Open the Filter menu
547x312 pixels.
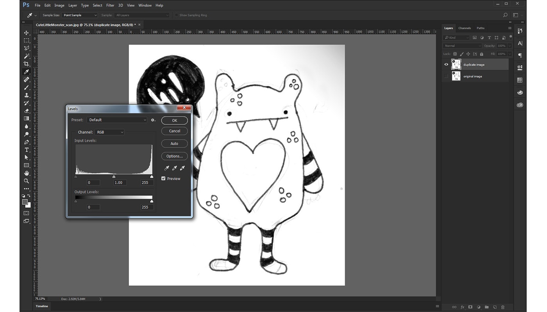(x=110, y=5)
